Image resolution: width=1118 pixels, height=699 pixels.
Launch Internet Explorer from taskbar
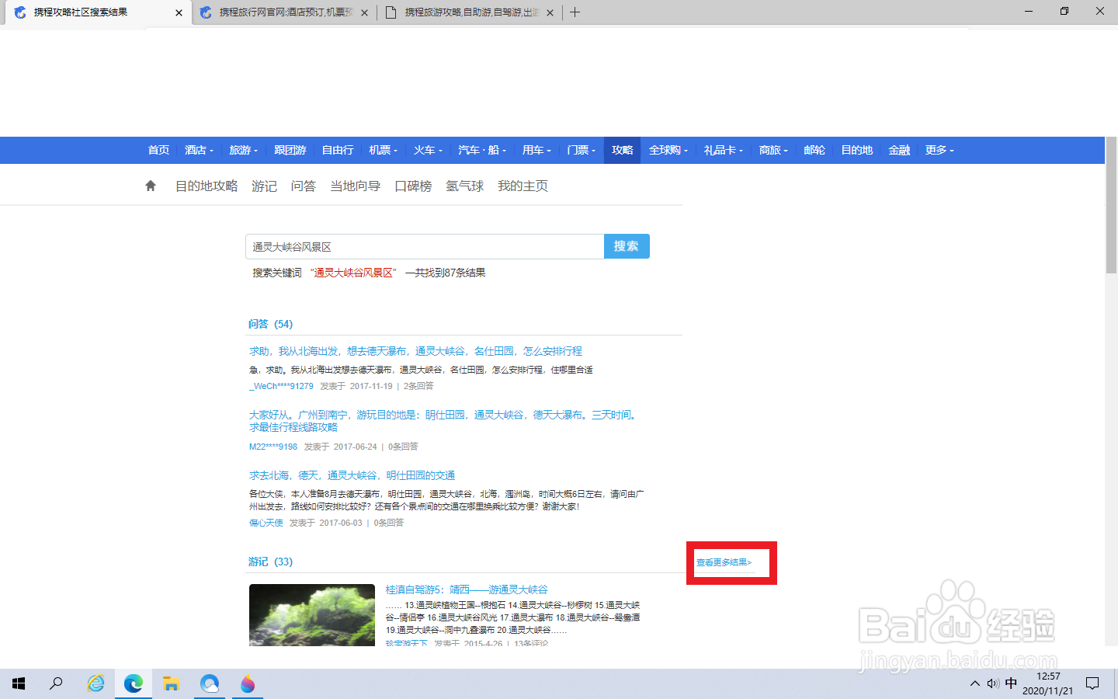click(95, 683)
